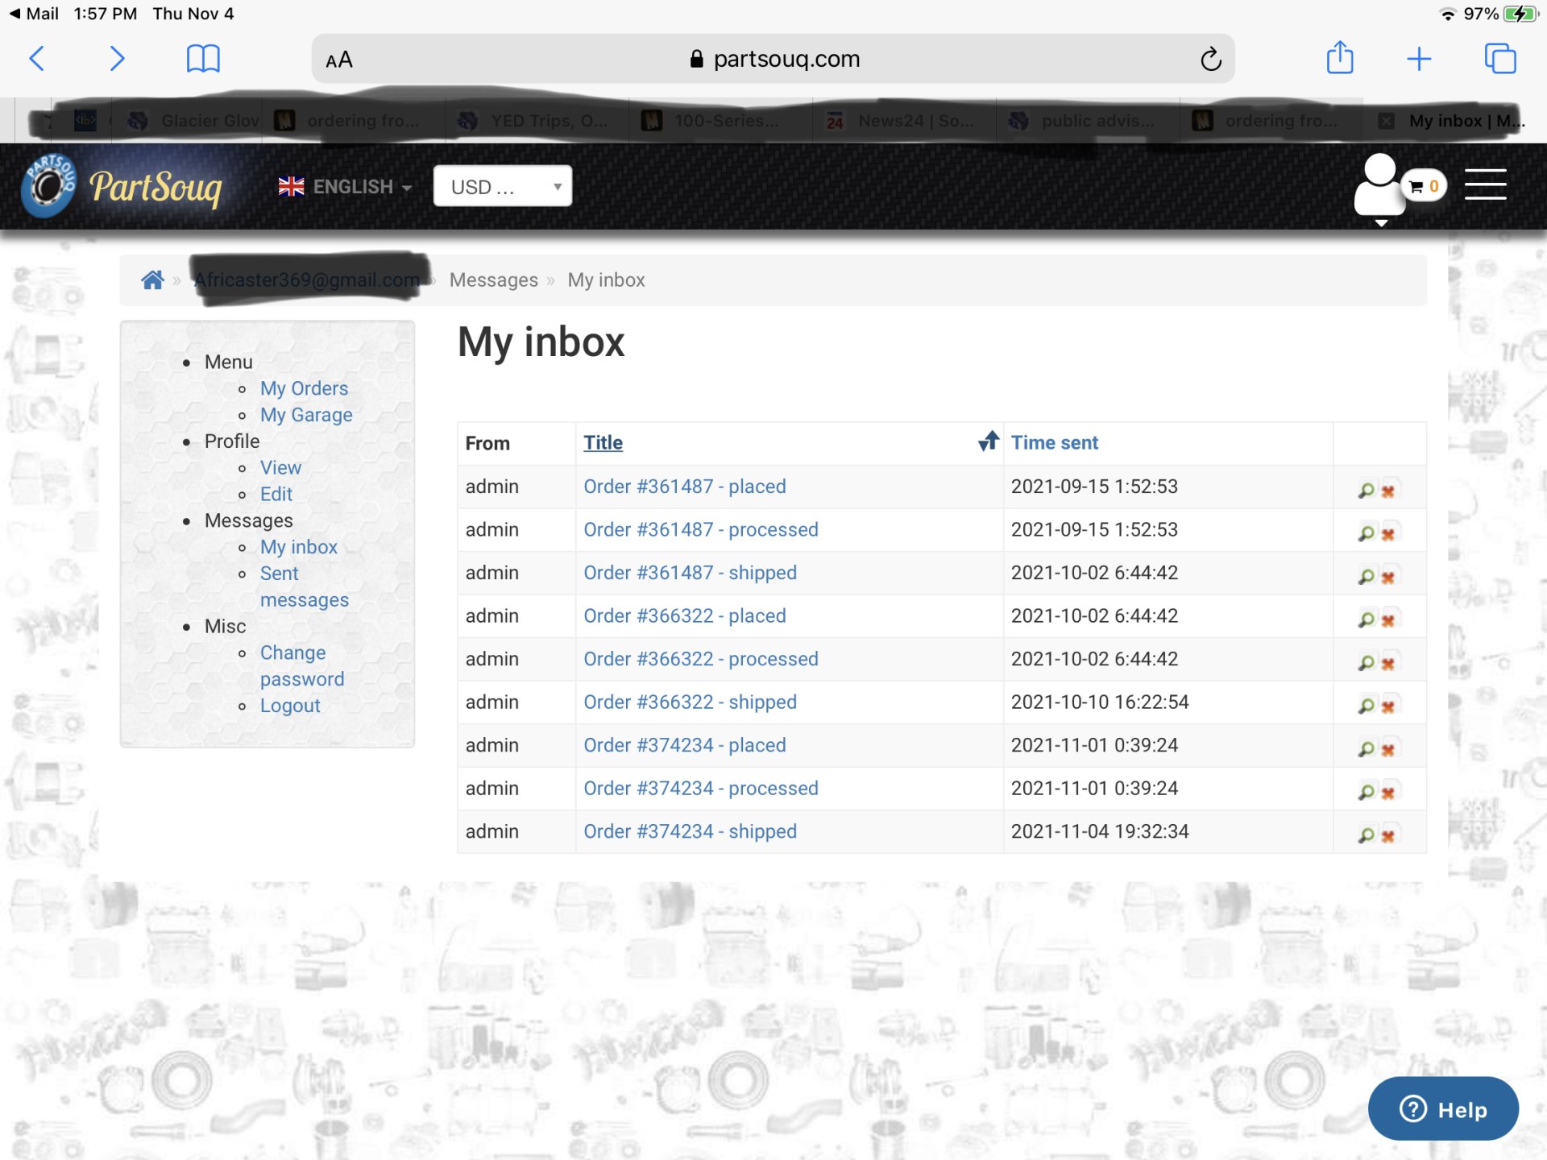Viewport: 1547px width, 1160px height.
Task: Select the time 2021-10-10 16:22:54 cell
Action: click(x=1168, y=702)
